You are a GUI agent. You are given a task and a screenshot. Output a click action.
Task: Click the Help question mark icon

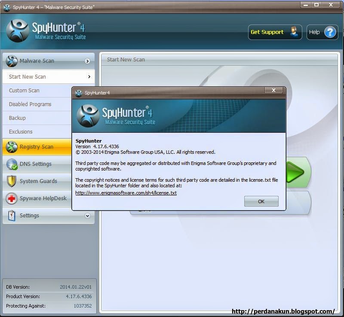(x=330, y=32)
